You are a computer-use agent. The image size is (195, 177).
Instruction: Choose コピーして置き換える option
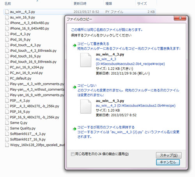pyautogui.click(x=93, y=44)
